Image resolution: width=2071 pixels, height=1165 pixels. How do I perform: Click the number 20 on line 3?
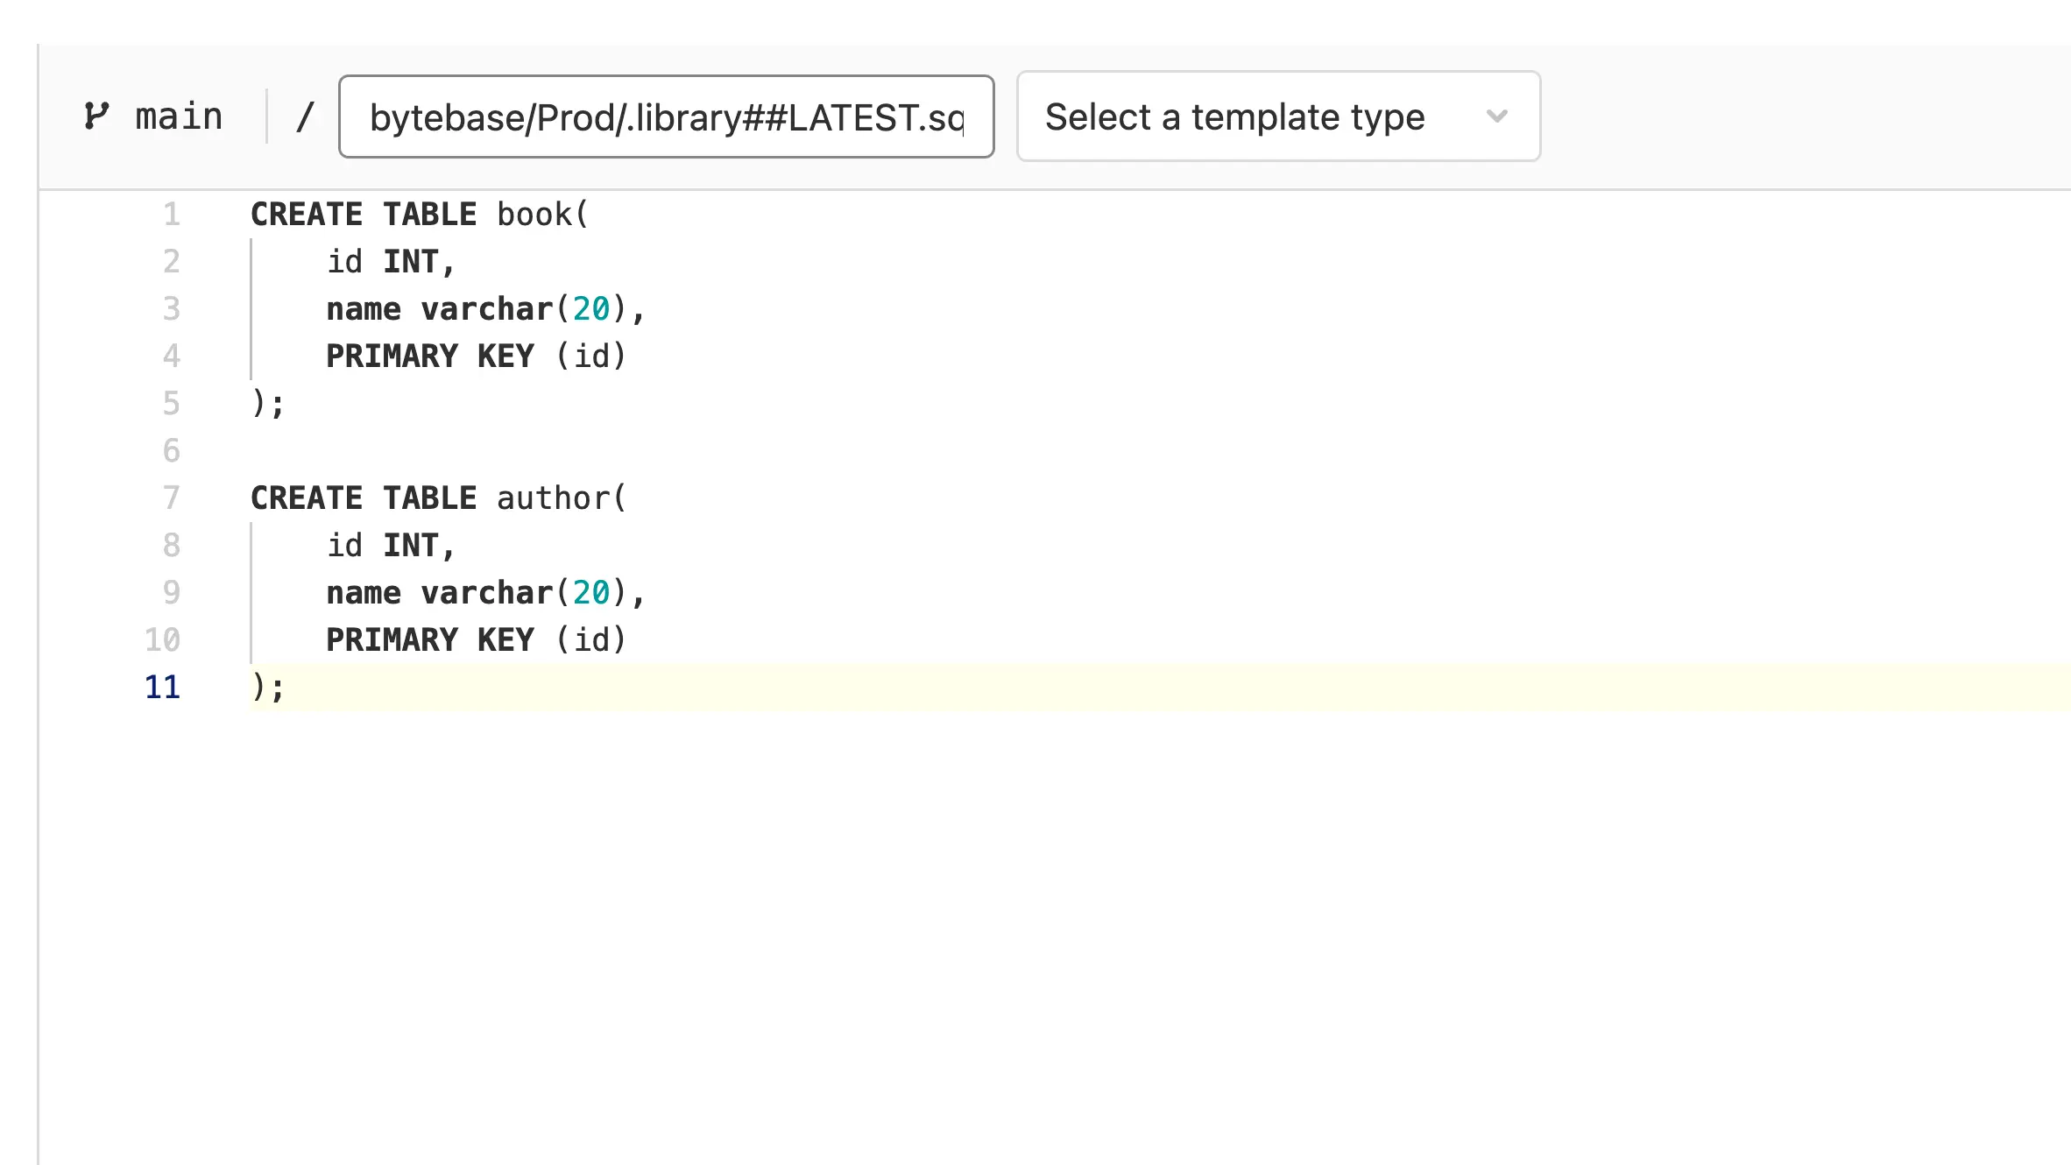(x=591, y=309)
